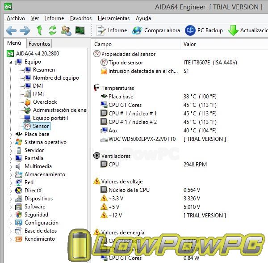Image resolution: width=268 pixels, height=263 pixels.
Task: Click the Valor column header
Action: tap(224, 44)
